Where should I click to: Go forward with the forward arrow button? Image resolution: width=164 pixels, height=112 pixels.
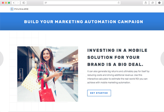[x=18, y=3]
